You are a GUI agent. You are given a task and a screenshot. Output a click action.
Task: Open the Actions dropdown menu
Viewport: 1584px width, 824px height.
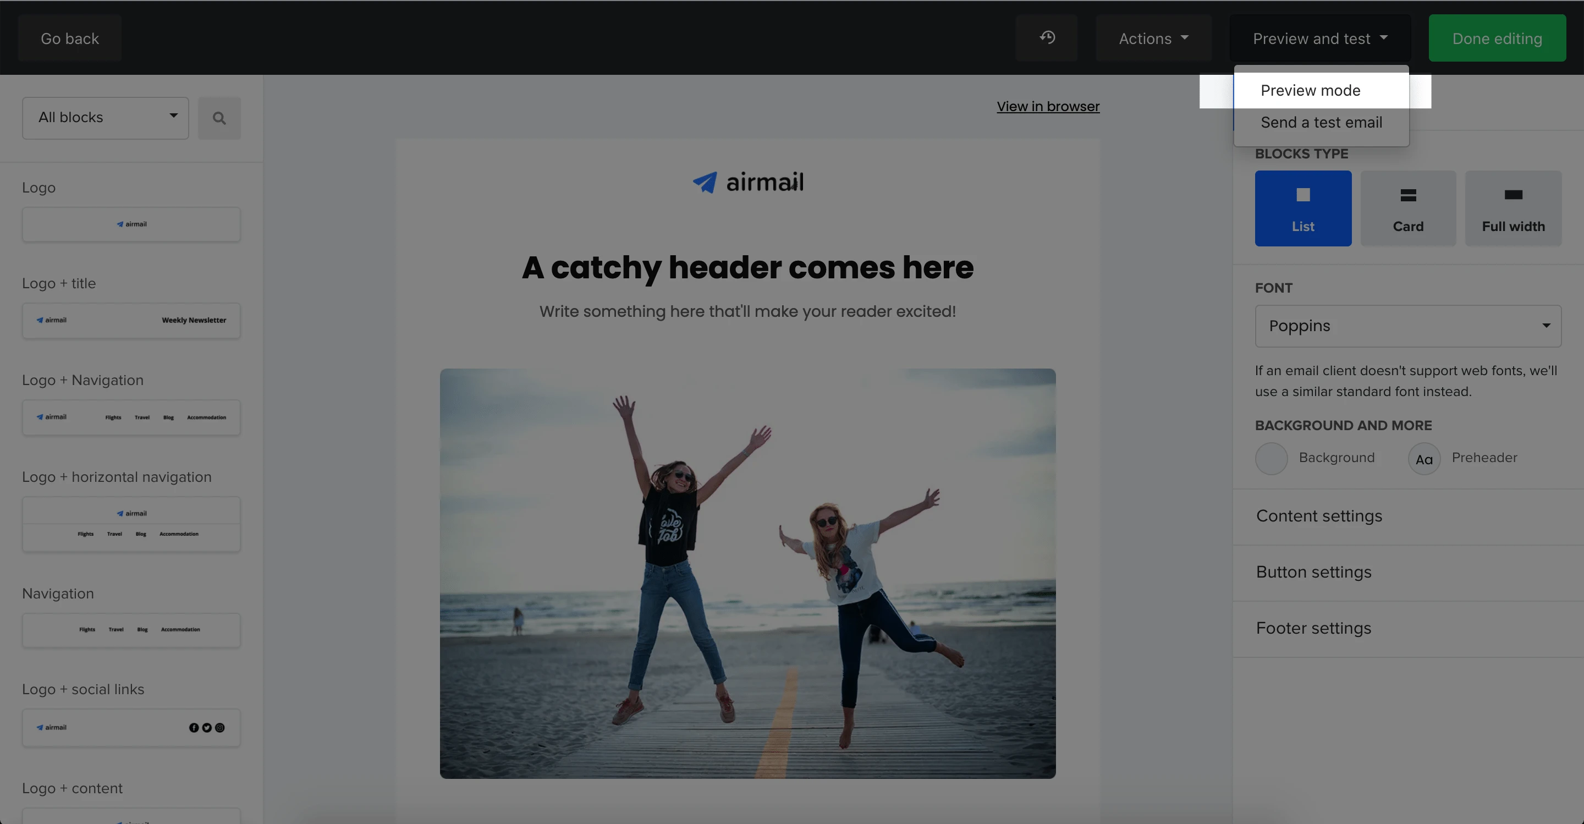coord(1153,39)
